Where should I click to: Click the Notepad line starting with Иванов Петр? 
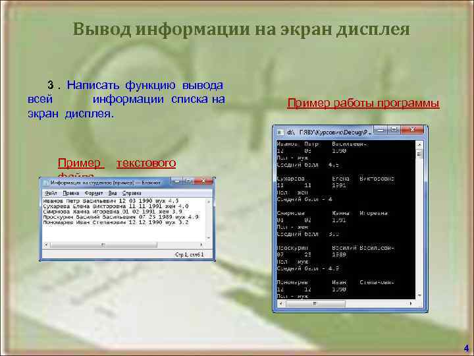point(111,200)
